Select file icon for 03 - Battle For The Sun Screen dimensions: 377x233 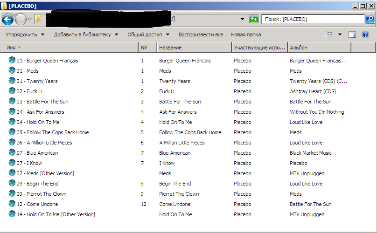pyautogui.click(x=12, y=101)
